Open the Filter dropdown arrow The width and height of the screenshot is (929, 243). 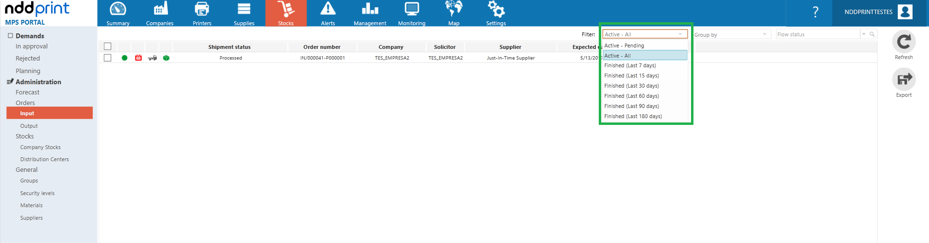(x=680, y=34)
